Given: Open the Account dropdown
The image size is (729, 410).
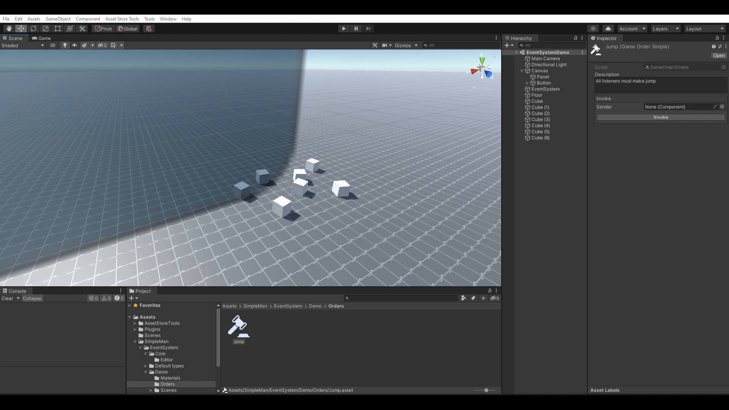Looking at the screenshot, I should (x=632, y=28).
